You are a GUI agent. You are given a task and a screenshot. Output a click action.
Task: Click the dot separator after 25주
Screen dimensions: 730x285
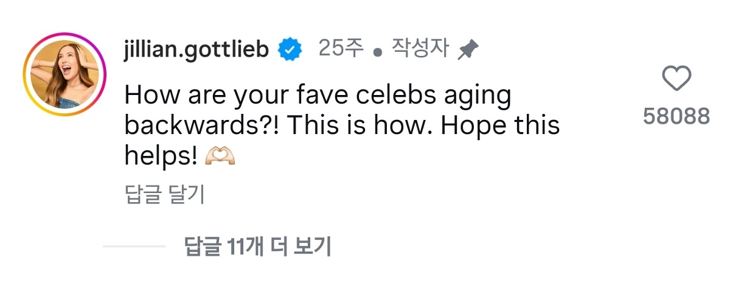(x=378, y=52)
